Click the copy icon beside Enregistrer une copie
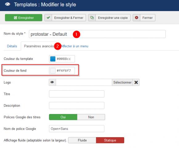This screenshot has height=148, width=179. [x=92, y=18]
